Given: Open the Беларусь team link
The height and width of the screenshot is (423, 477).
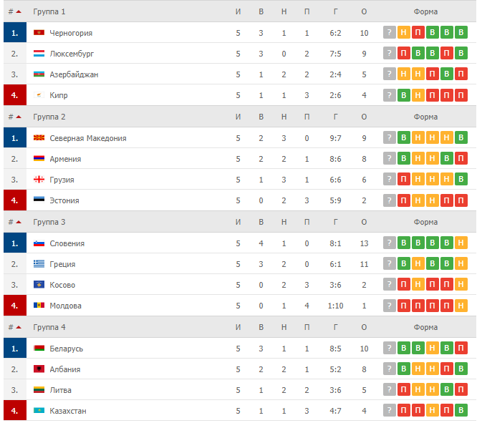Looking at the screenshot, I should (x=67, y=349).
